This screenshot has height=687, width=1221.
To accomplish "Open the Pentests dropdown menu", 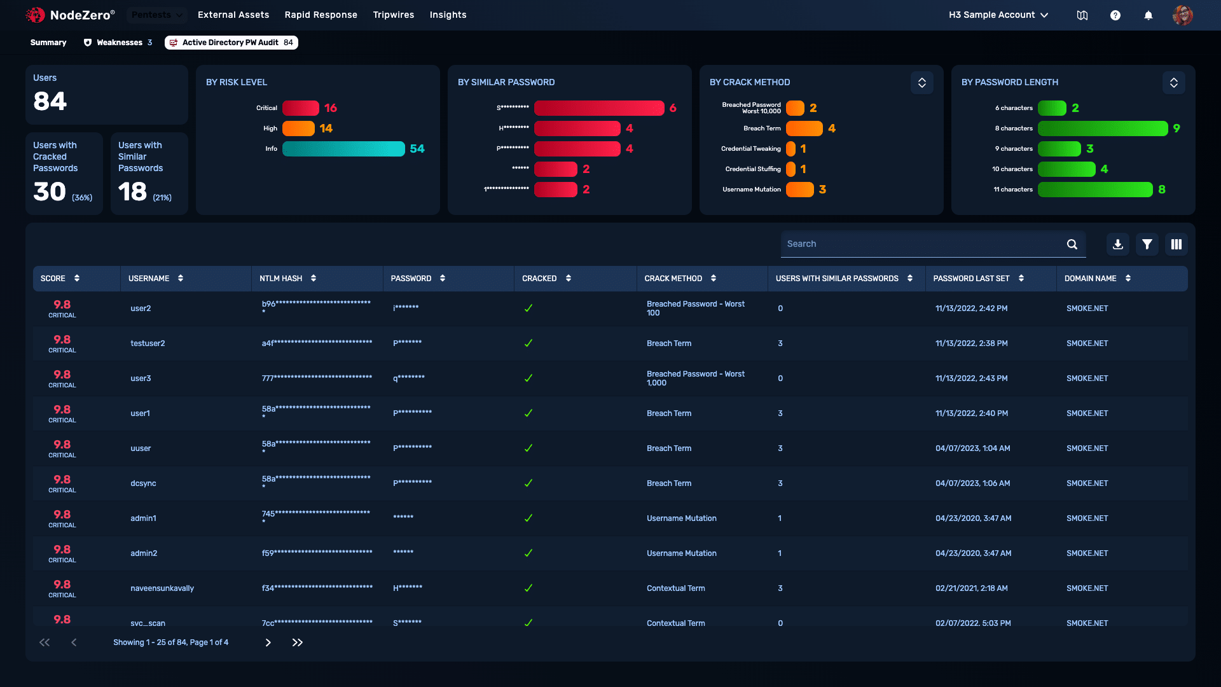I will pos(156,15).
